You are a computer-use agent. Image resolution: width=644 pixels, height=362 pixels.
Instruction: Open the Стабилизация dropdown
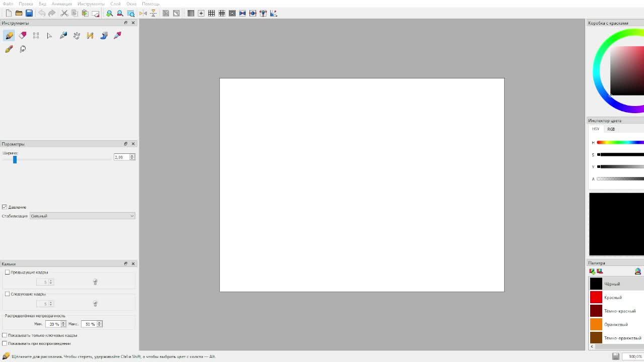coord(83,216)
